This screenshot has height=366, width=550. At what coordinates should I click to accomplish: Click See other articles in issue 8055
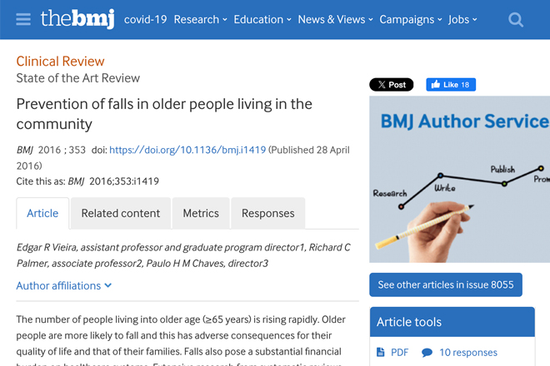pyautogui.click(x=446, y=284)
